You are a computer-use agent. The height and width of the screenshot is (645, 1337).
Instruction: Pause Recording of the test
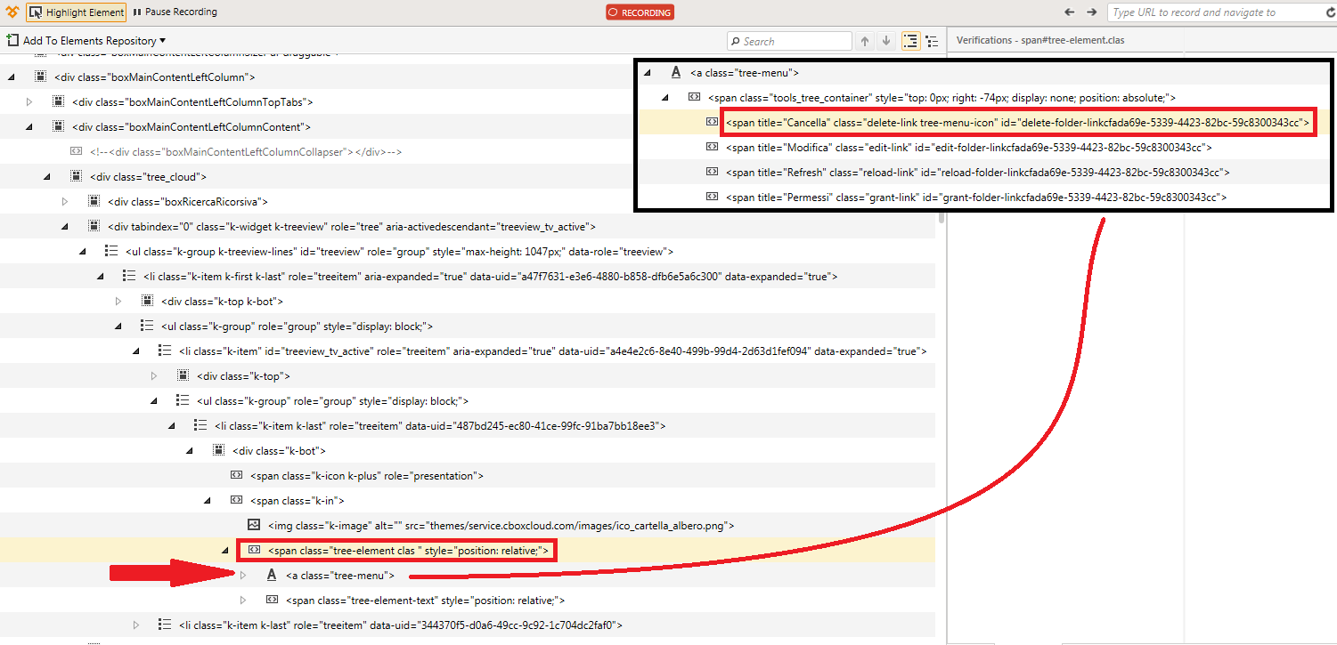175,12
